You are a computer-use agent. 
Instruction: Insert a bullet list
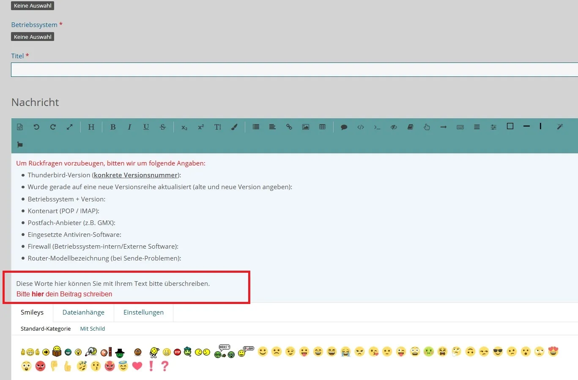point(256,127)
